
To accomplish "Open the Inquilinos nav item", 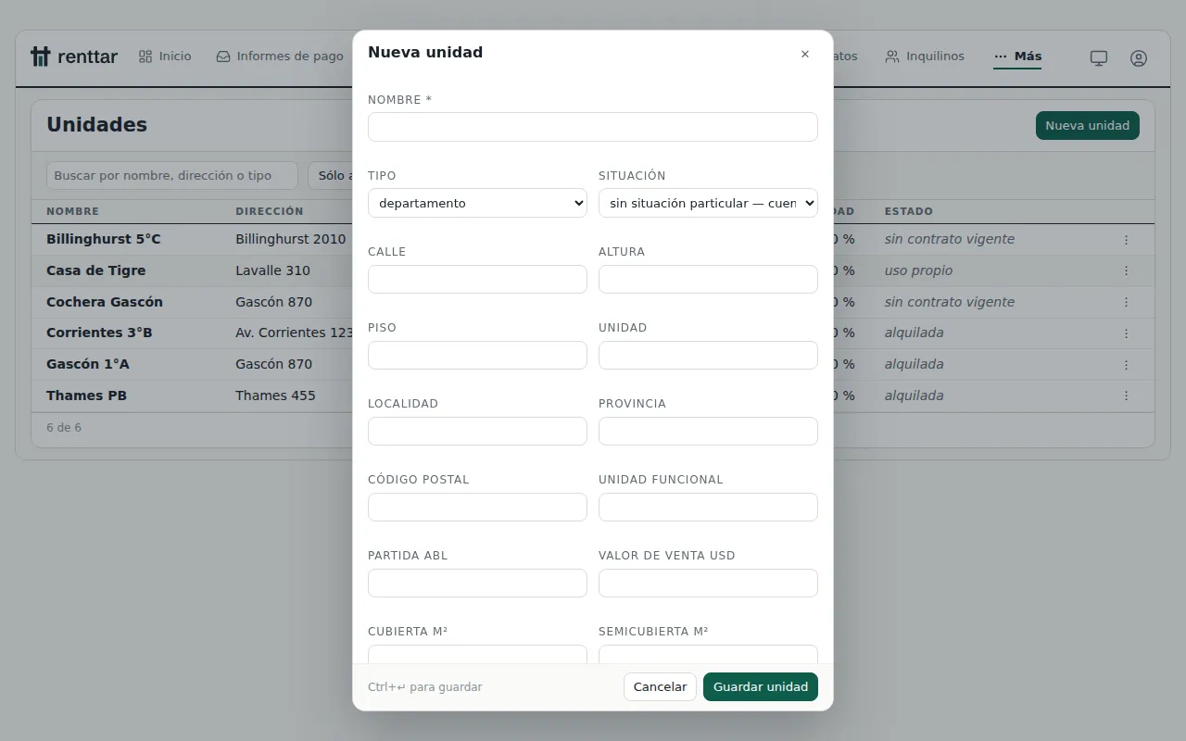I will tap(925, 57).
